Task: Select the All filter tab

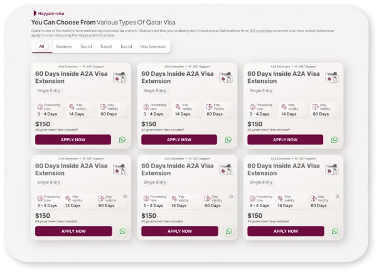Action: pos(41,46)
